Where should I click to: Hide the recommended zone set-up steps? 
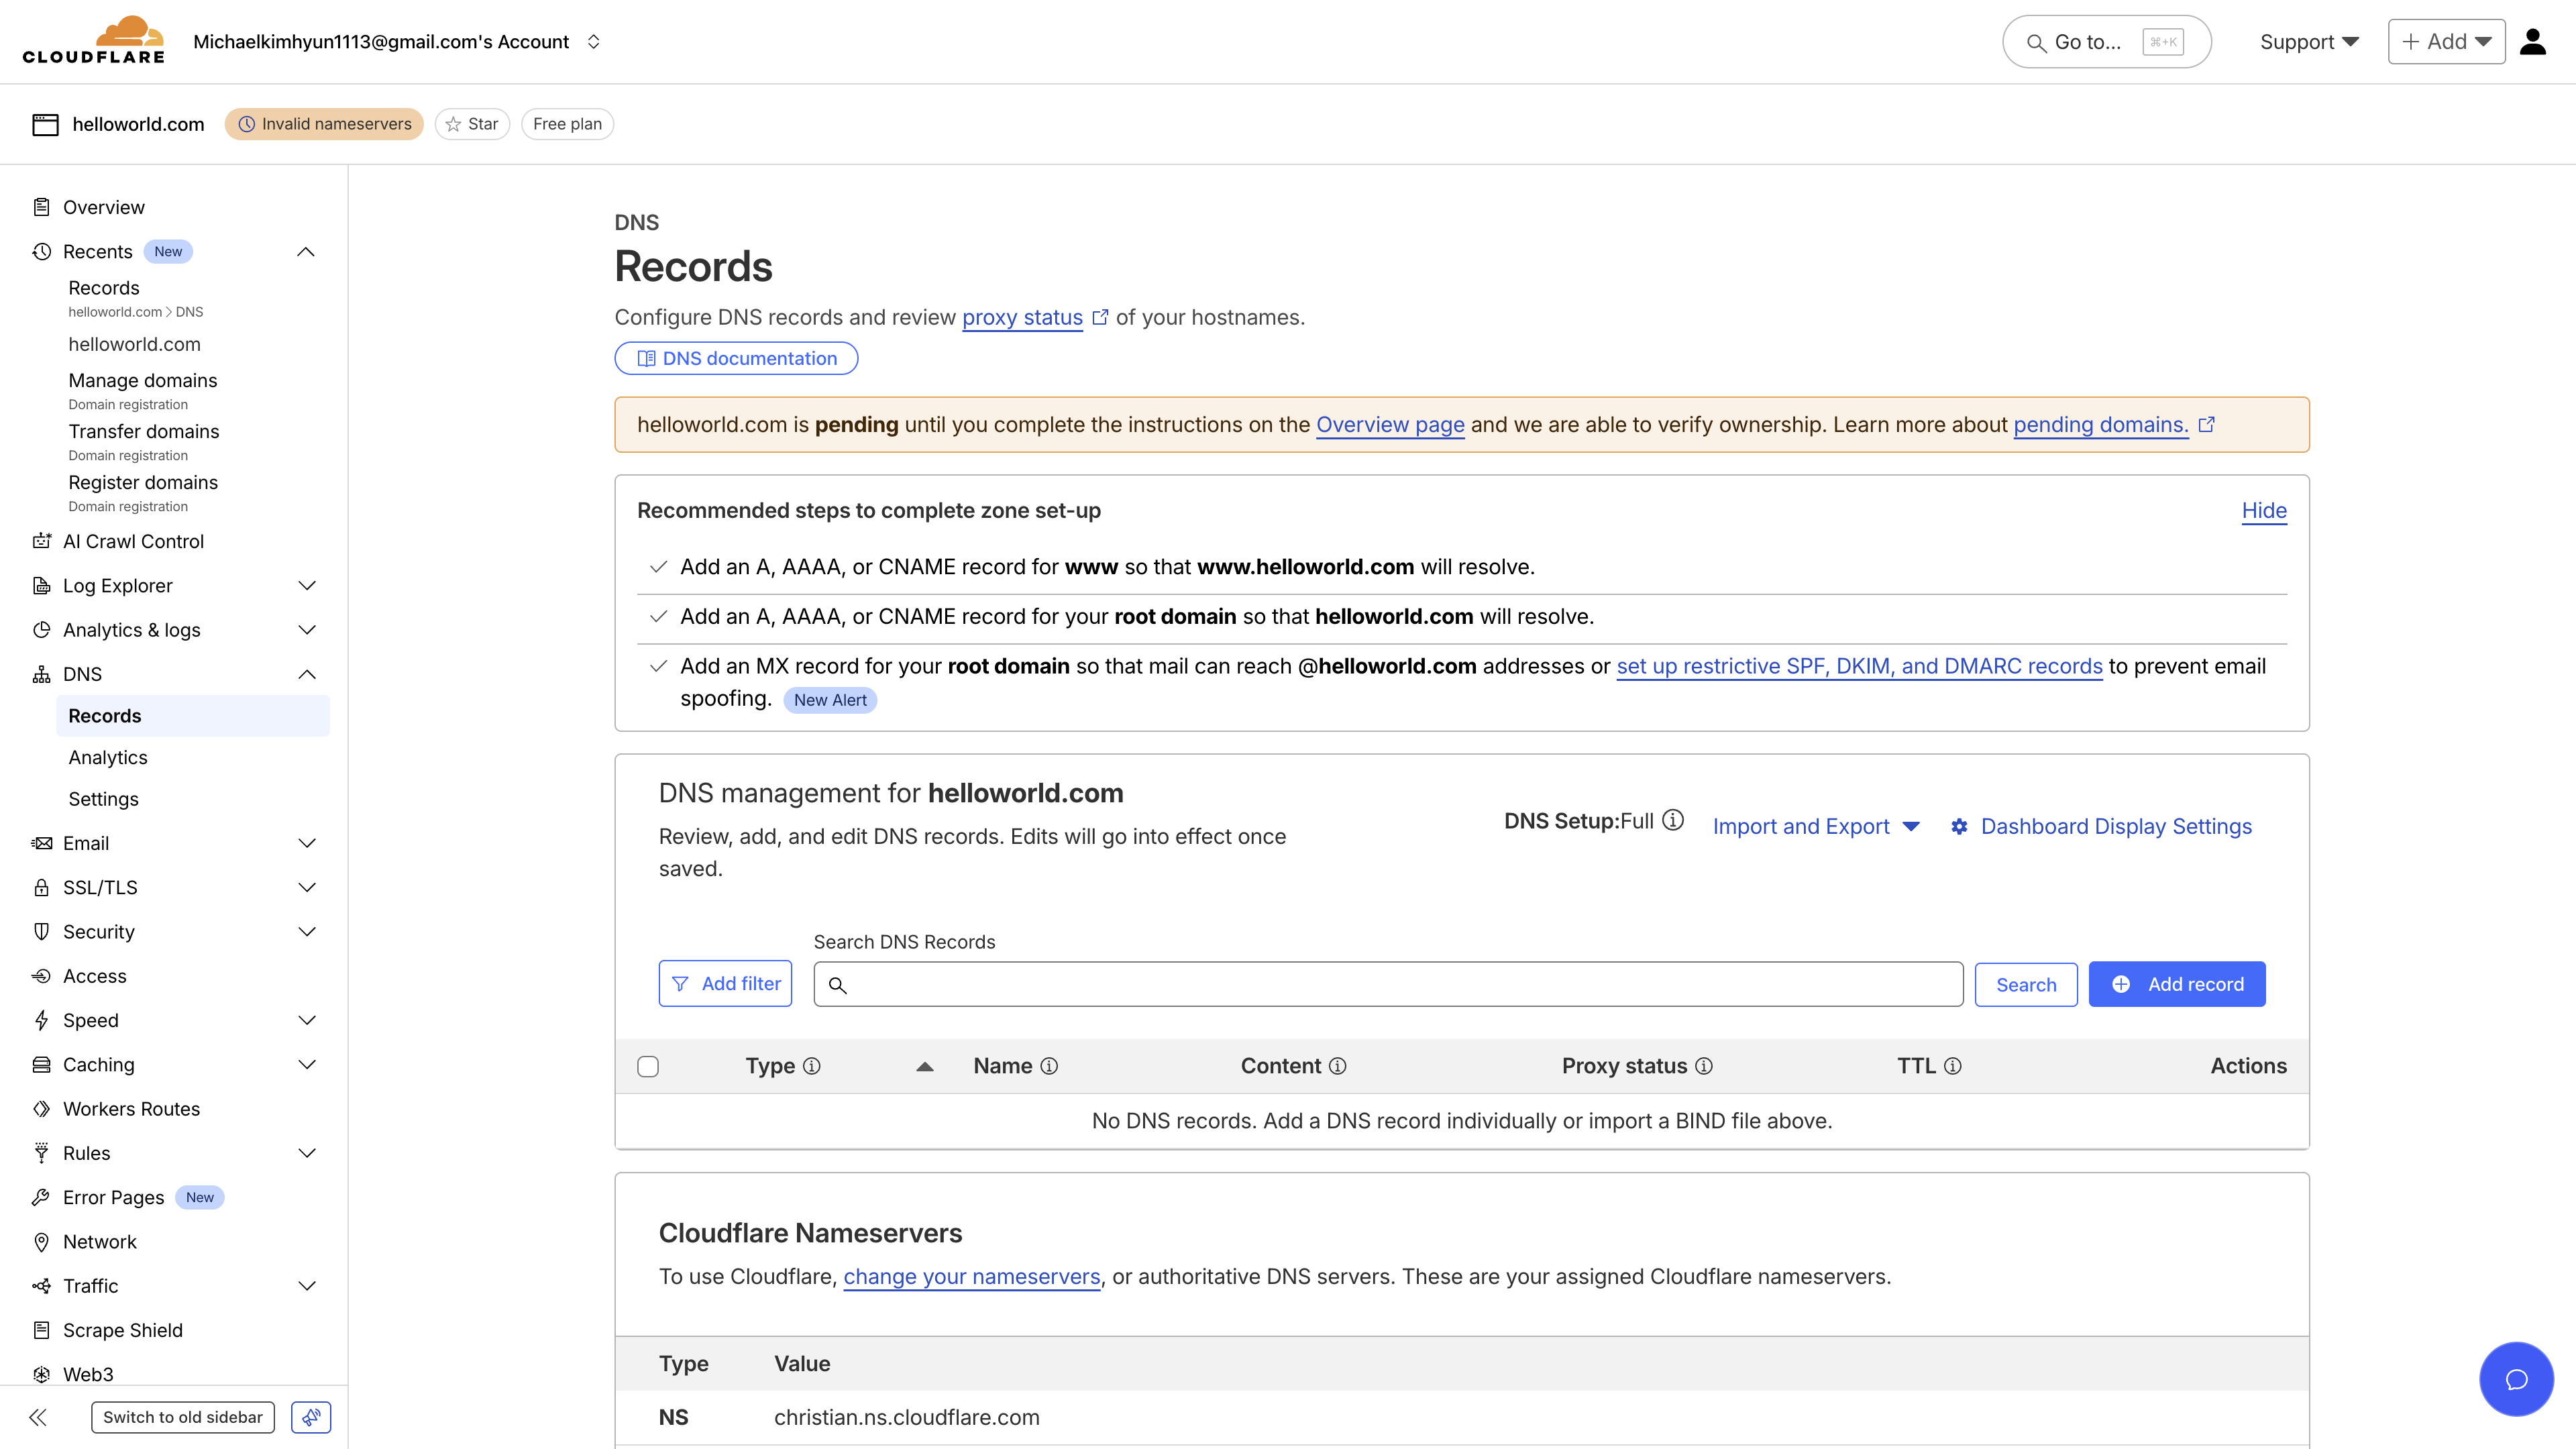2264,510
